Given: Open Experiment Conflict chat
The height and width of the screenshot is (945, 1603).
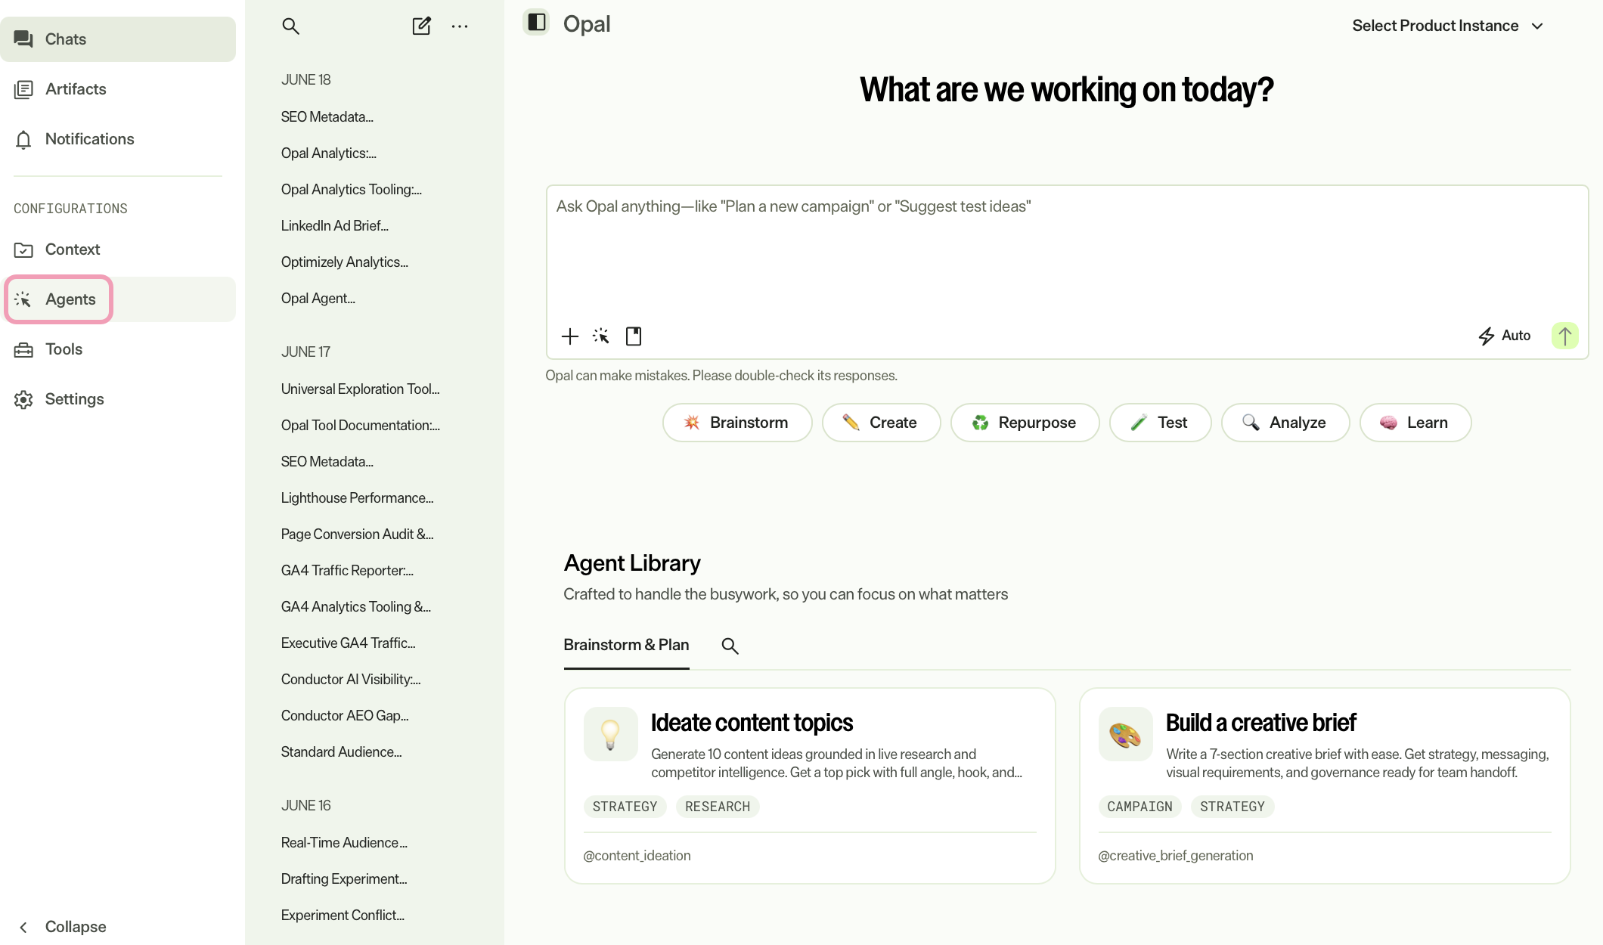Looking at the screenshot, I should pyautogui.click(x=343, y=916).
